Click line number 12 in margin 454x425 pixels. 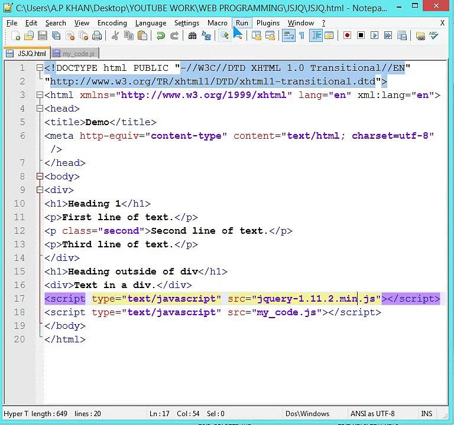click(20, 231)
